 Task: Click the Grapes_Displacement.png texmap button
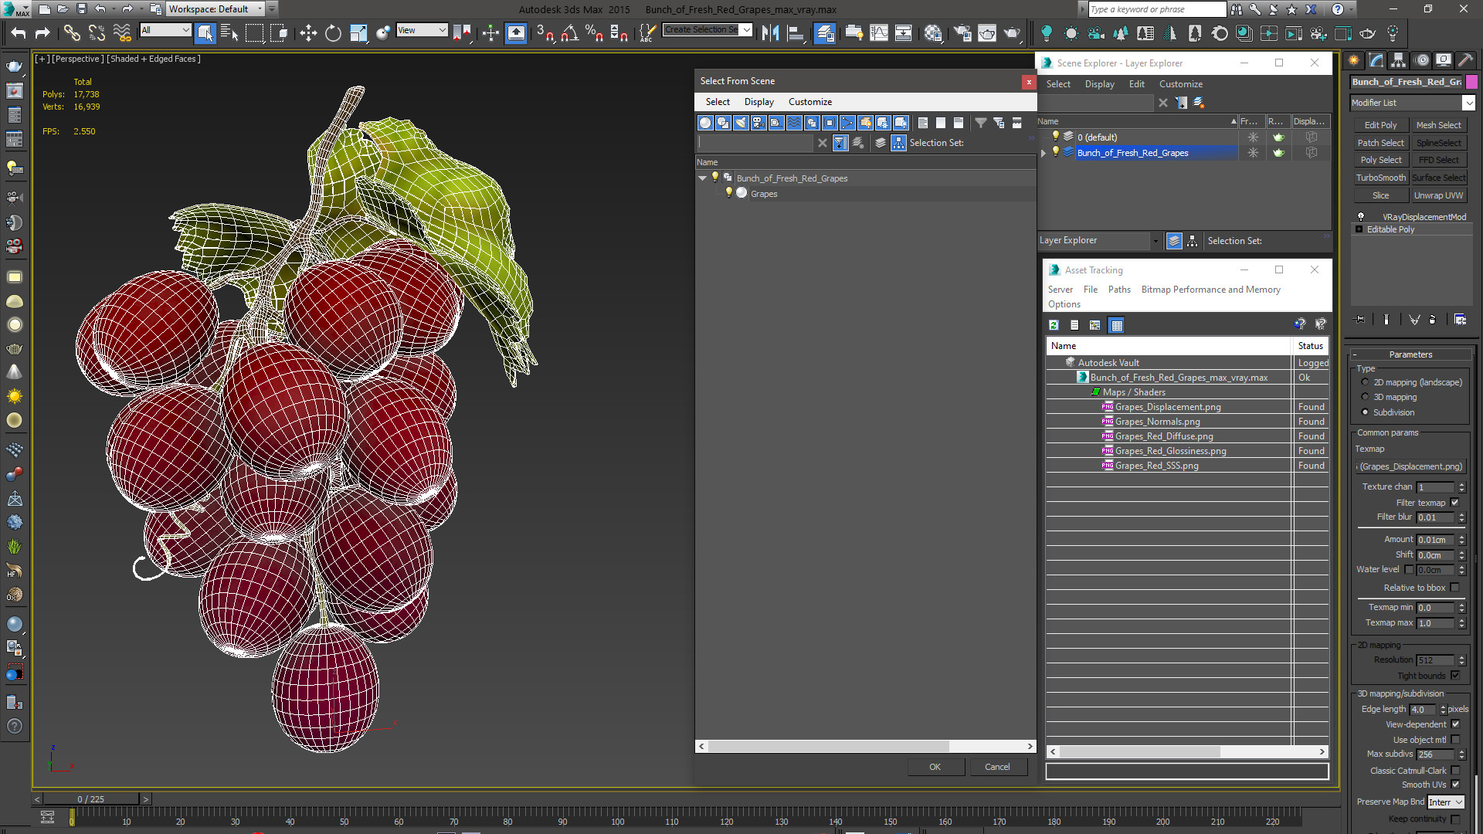tap(1411, 466)
